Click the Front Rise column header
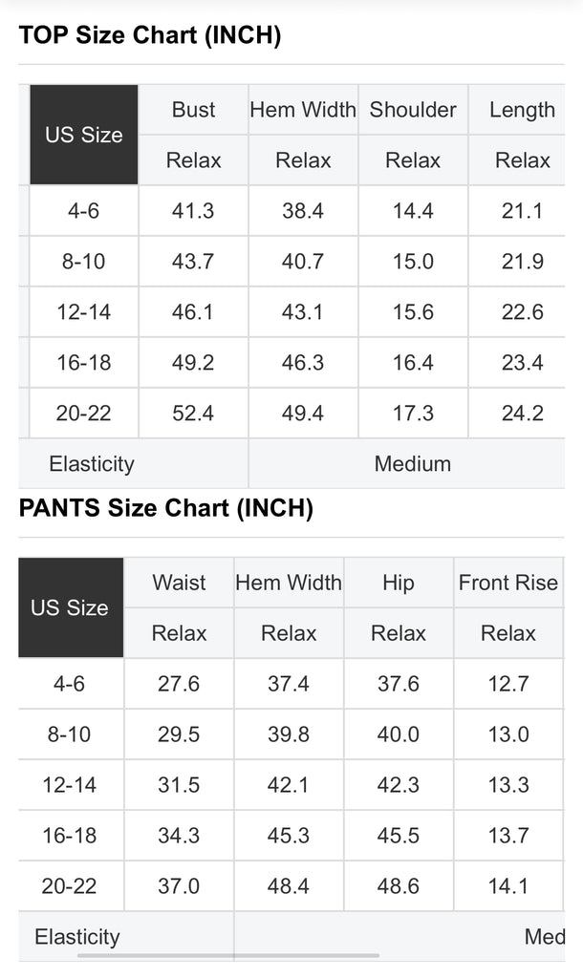Image resolution: width=583 pixels, height=978 pixels. 508,583
